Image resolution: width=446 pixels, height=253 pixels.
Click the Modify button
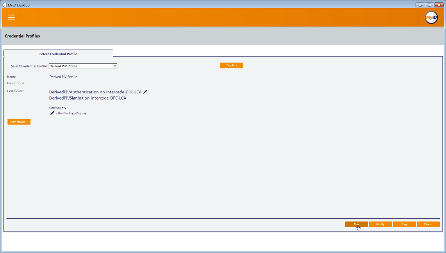click(x=380, y=224)
